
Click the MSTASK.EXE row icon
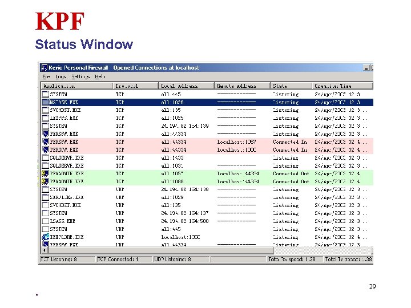click(x=46, y=102)
